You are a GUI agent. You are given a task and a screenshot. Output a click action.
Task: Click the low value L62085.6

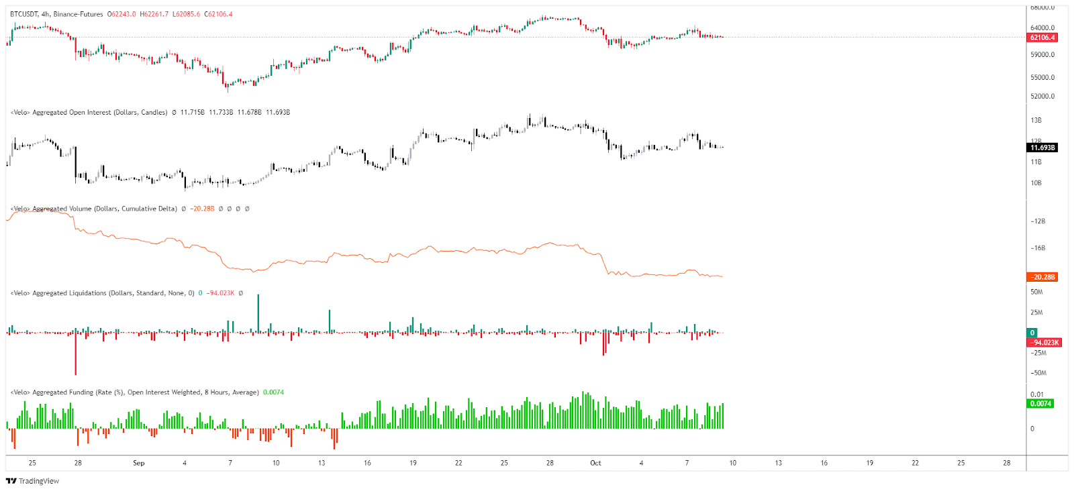tap(187, 14)
